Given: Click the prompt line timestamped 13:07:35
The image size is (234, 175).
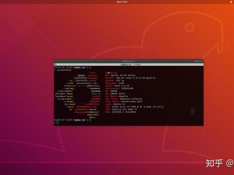Looking at the screenshot, I should point(72,67).
